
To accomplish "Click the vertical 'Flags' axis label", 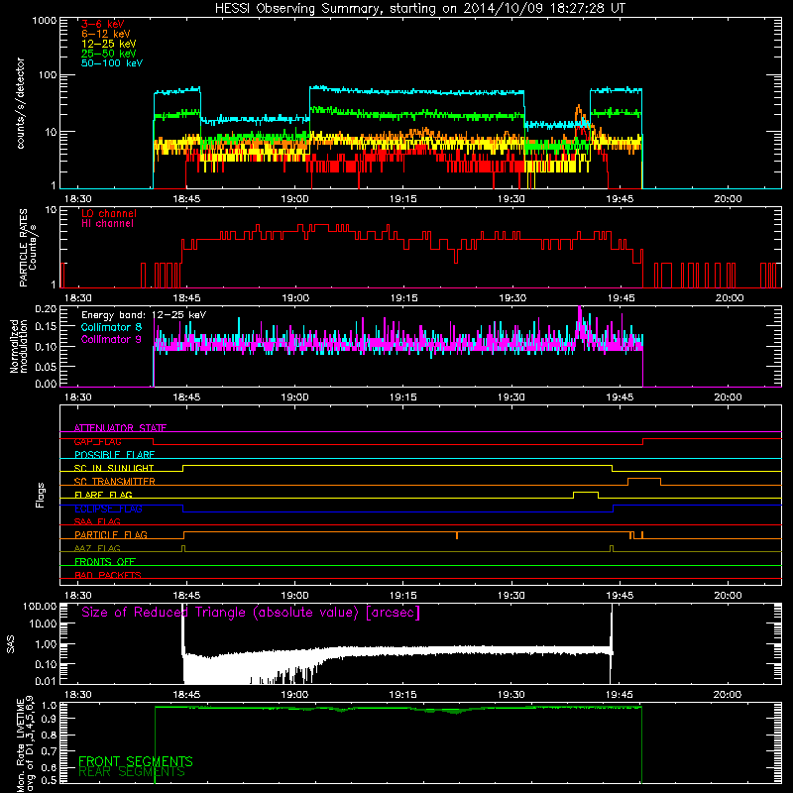I will coord(41,495).
